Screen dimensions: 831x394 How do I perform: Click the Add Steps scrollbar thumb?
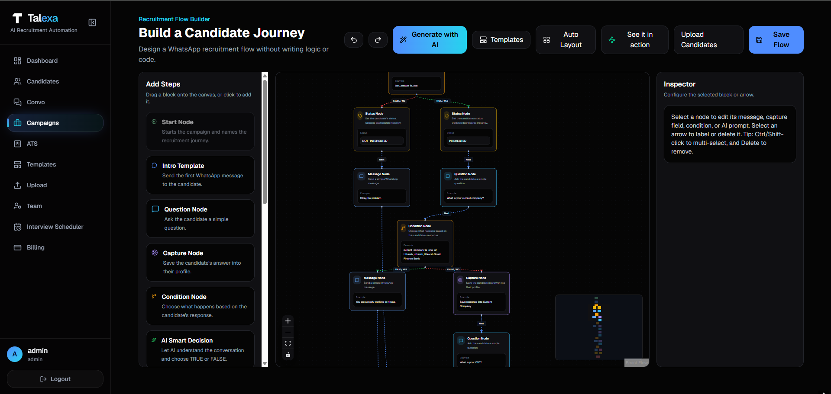(265, 142)
